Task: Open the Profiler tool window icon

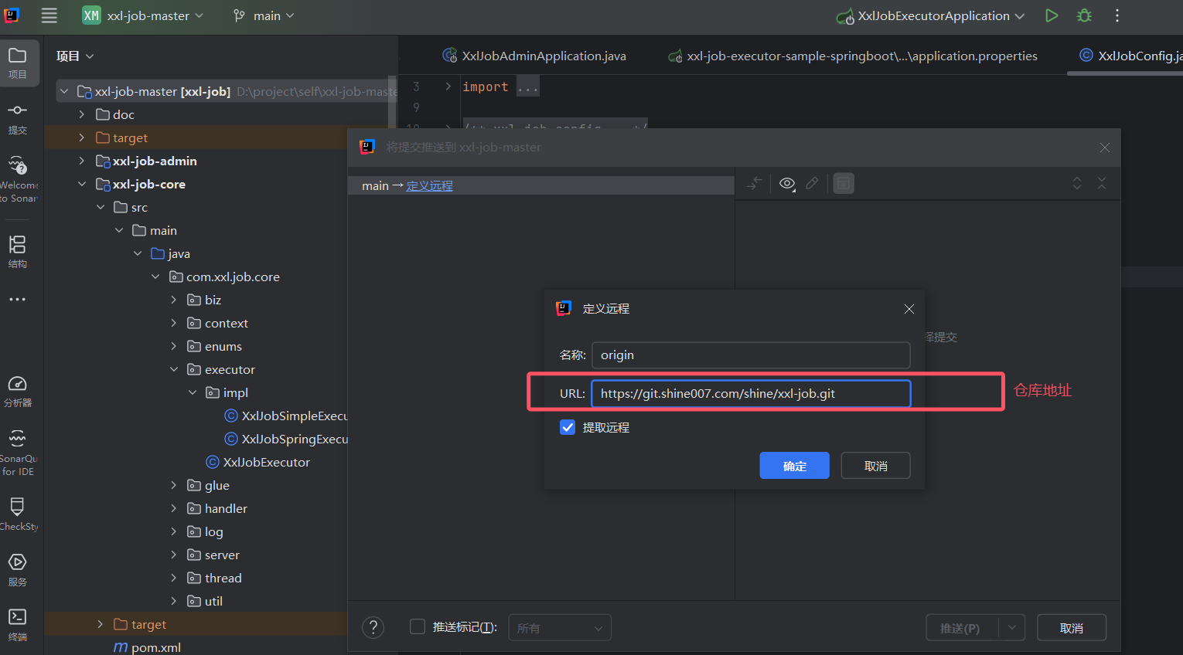Action: coord(17,390)
